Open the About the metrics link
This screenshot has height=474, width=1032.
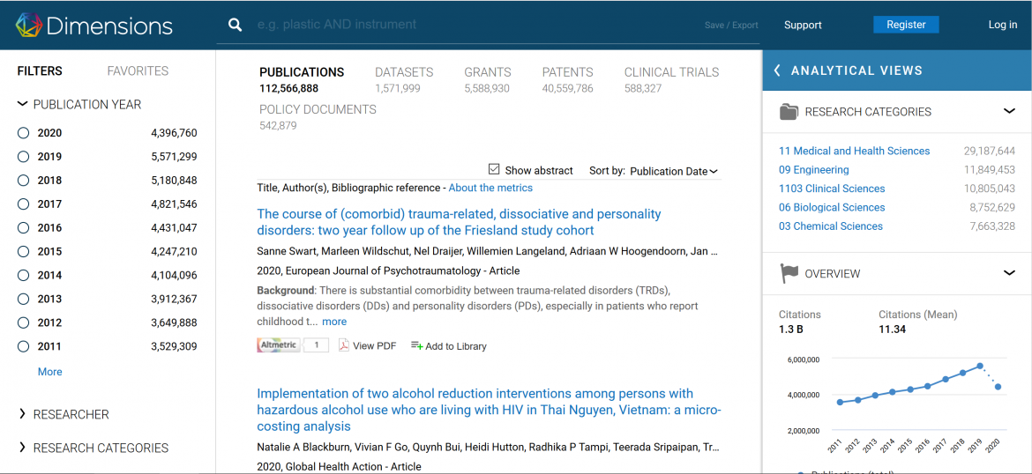coord(490,188)
